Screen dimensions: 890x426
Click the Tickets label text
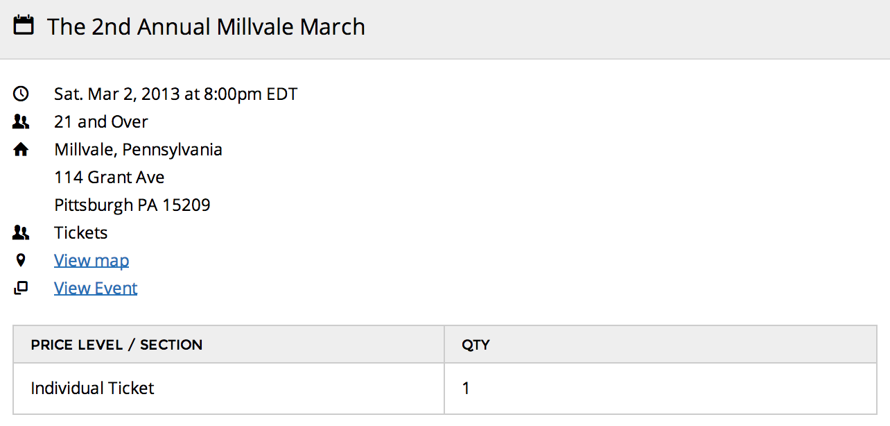(x=81, y=233)
